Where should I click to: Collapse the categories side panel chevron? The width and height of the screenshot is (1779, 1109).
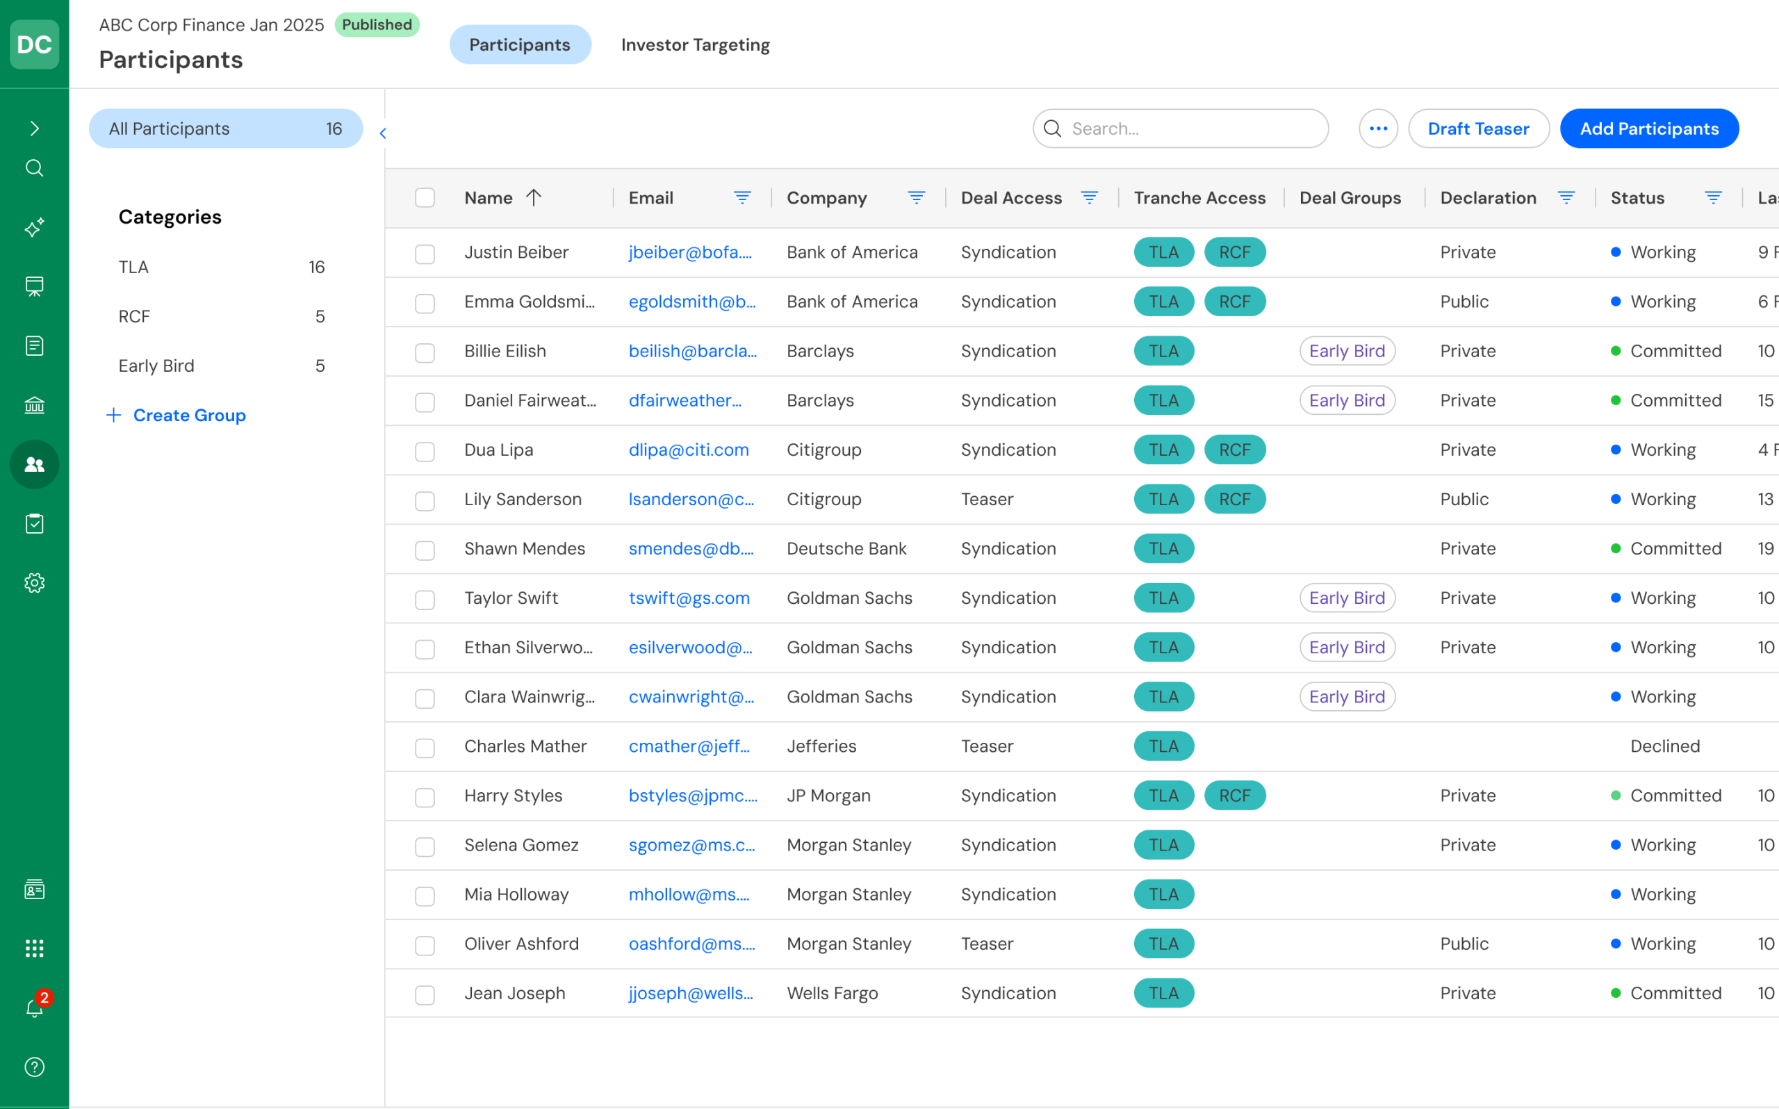(383, 133)
